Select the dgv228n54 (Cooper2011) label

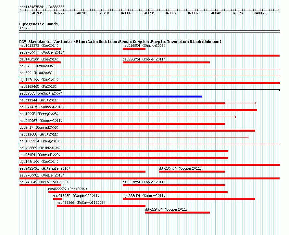pos(144,196)
